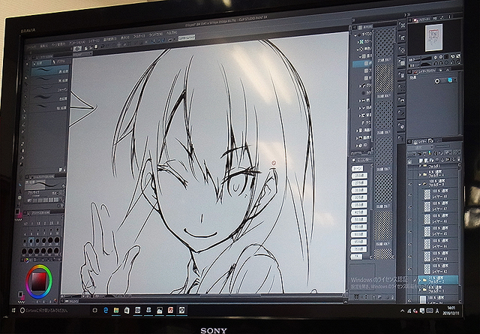Open the レイヤー menu in the menu bar
This screenshot has width=480, height=334.
[94, 41]
